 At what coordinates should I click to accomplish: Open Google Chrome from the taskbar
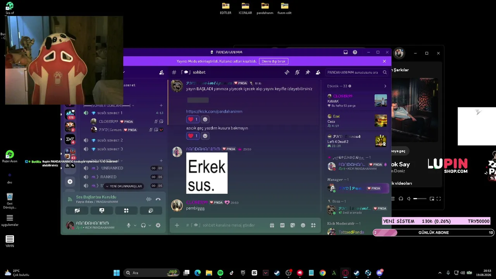click(322, 273)
